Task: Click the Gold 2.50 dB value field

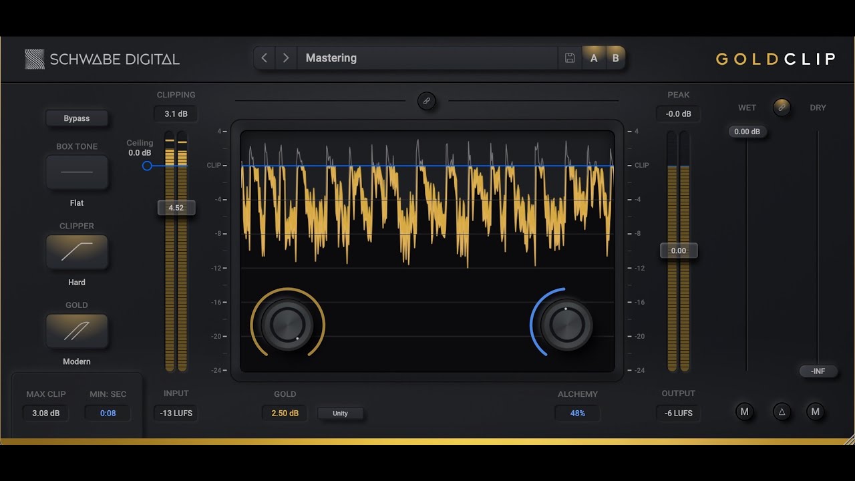Action: [285, 414]
